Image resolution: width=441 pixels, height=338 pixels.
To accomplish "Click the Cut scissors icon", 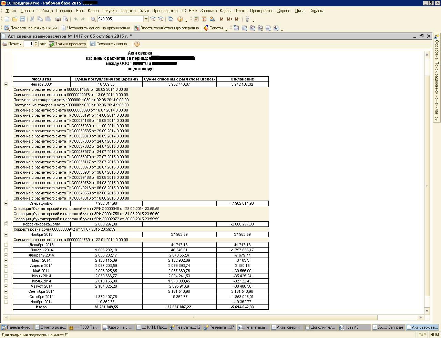I will point(32,19).
